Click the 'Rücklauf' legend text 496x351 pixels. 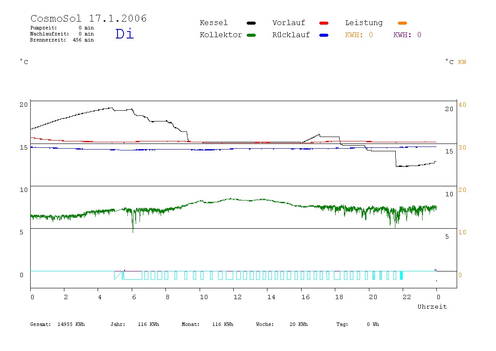[291, 35]
